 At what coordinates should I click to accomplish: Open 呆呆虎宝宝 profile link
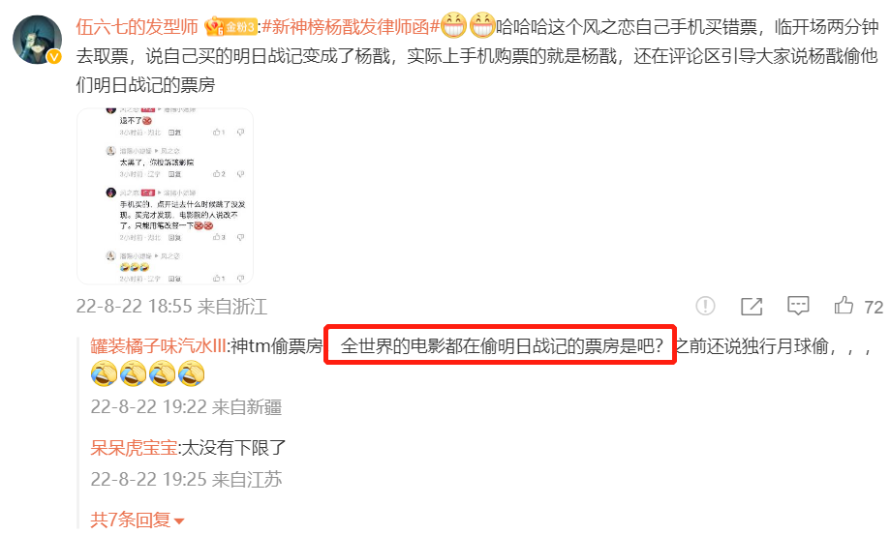(x=134, y=448)
